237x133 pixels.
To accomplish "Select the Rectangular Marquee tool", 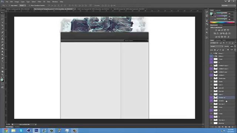I will [x=3, y=16].
